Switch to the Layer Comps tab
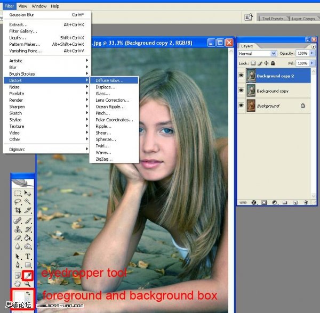 point(303,19)
